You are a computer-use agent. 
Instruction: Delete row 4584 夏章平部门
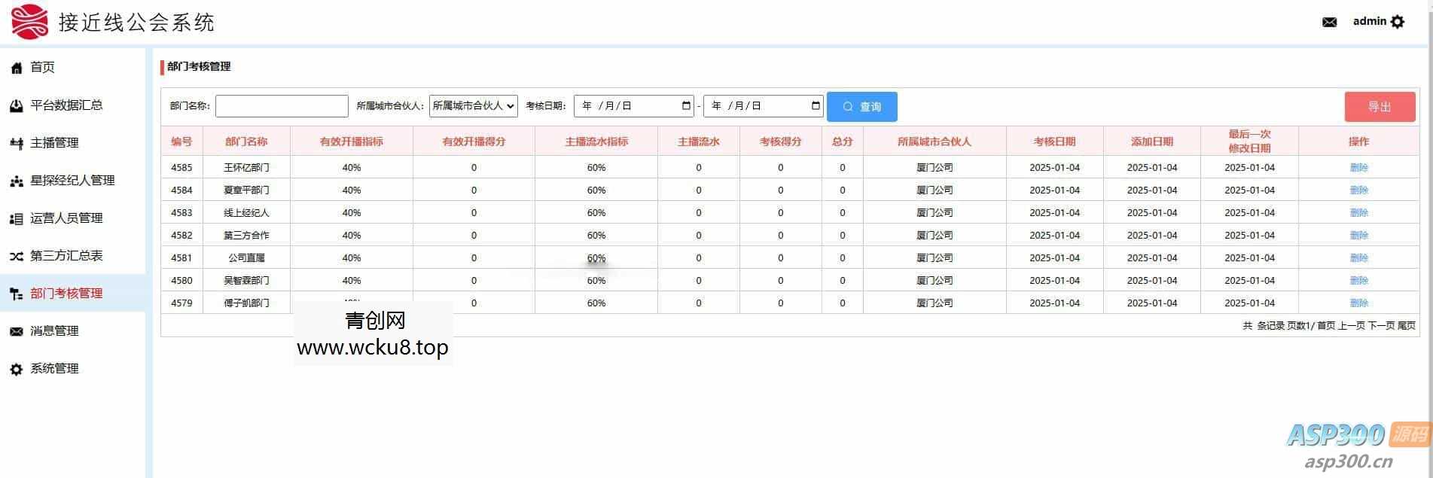(x=1358, y=190)
